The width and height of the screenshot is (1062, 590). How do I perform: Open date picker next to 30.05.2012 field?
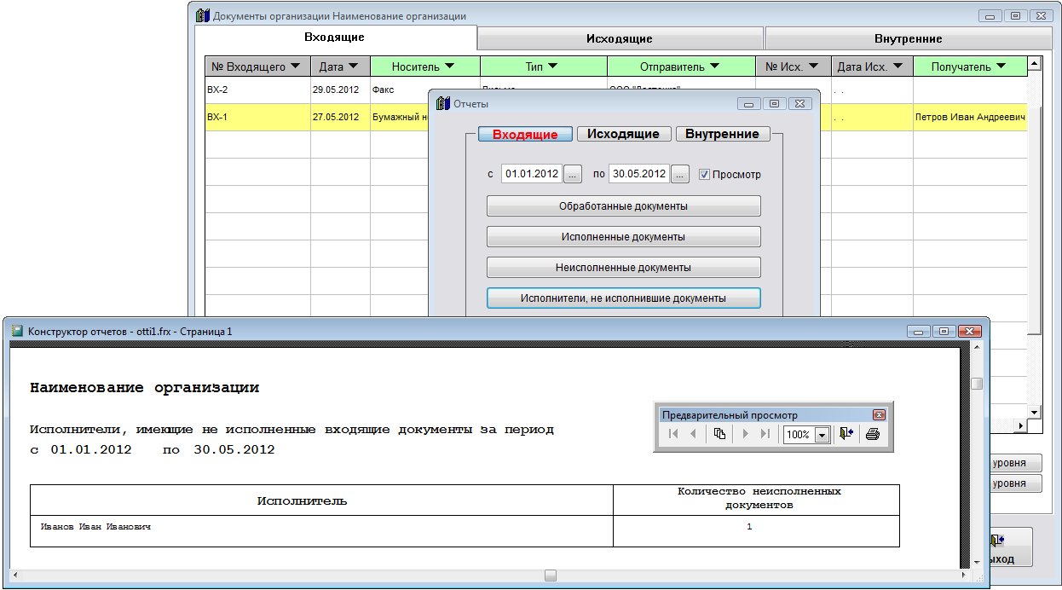point(679,174)
